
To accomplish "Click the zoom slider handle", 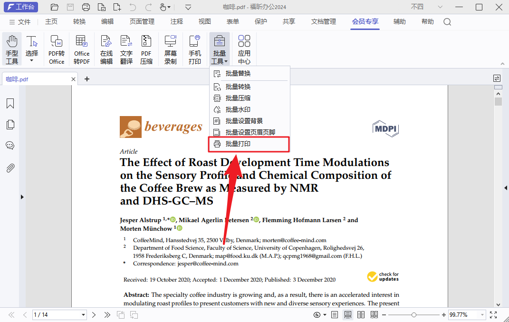I will coord(414,315).
